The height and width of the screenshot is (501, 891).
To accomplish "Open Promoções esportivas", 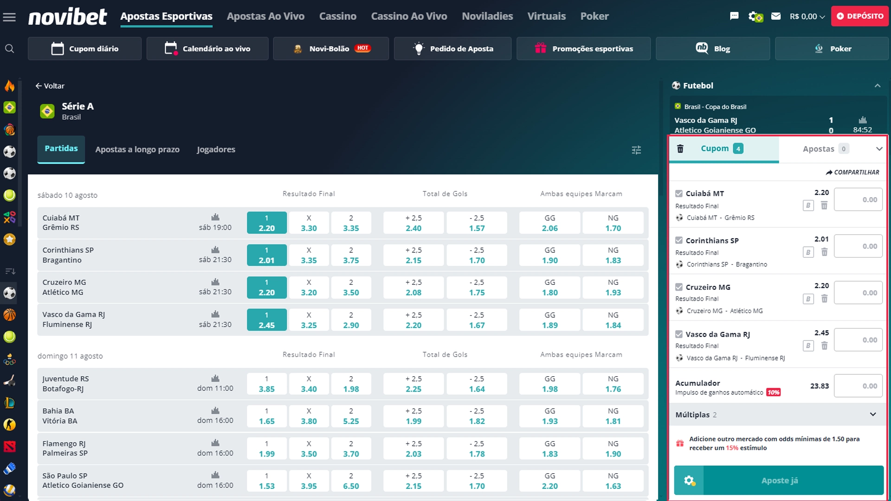I will (x=583, y=49).
